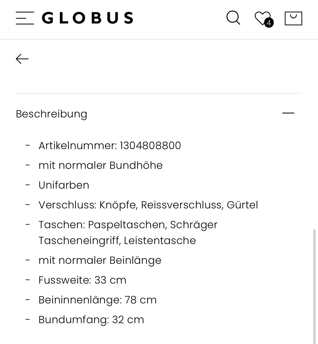
Task: Click 'mit normaler Bundhöhe' line
Action: click(100, 165)
